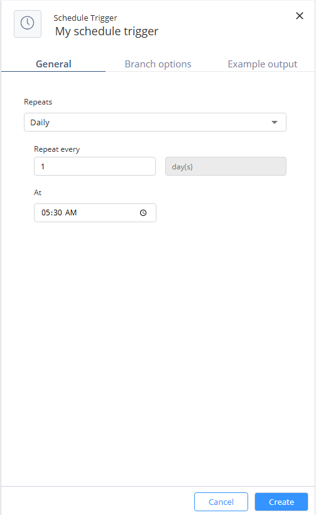Viewport: 316px width, 515px height.
Task: Expand the Repeats dropdown arrow
Action: [275, 122]
